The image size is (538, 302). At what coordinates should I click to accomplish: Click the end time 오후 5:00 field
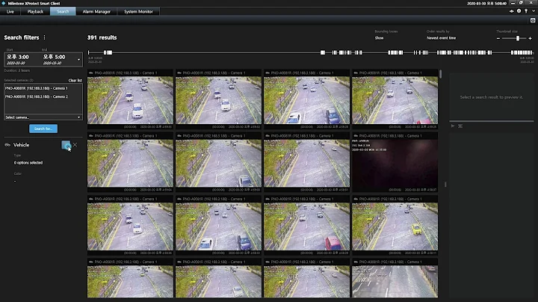coord(55,57)
